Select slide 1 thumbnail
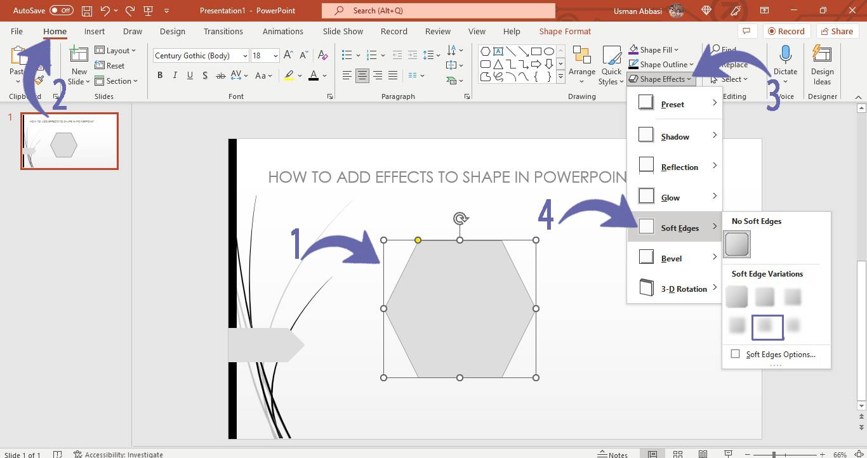Image resolution: width=867 pixels, height=458 pixels. pyautogui.click(x=69, y=141)
